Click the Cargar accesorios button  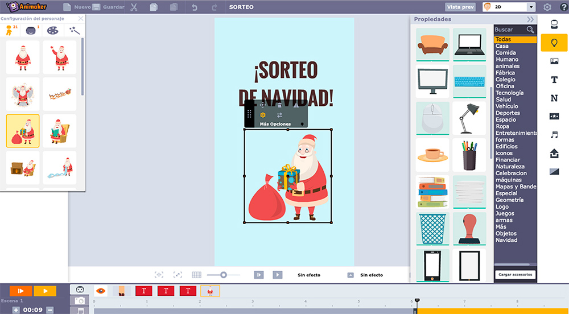(x=515, y=275)
